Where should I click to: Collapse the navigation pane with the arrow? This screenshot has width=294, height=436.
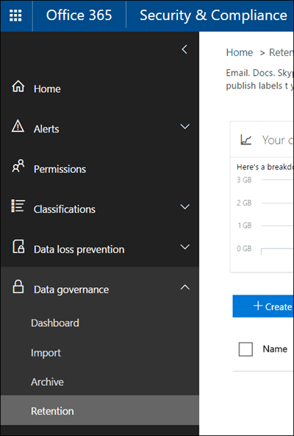pyautogui.click(x=184, y=49)
